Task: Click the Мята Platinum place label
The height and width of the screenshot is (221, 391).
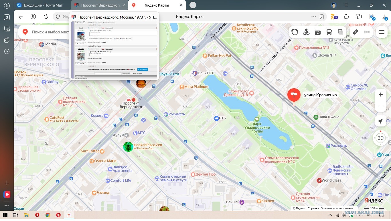Action: 194,87
